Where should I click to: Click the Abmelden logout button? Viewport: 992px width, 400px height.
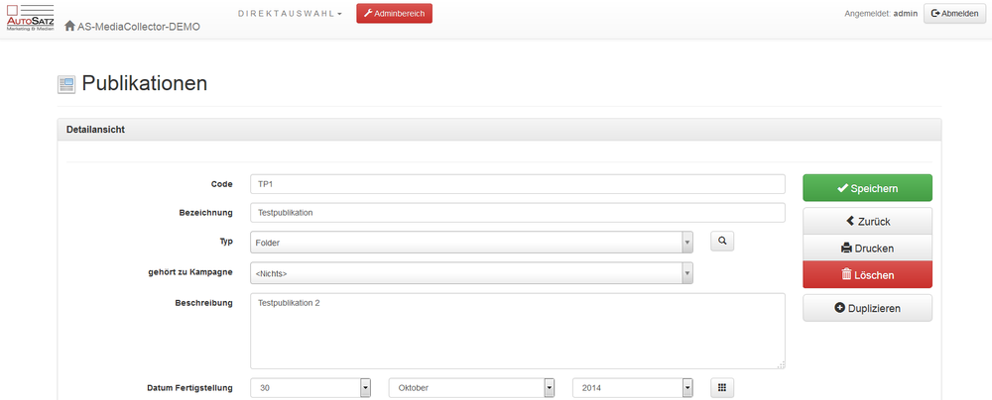954,13
